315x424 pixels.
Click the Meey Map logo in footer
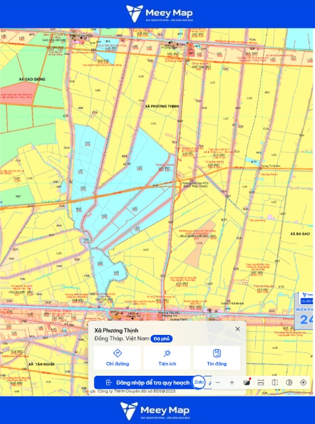coord(156,411)
